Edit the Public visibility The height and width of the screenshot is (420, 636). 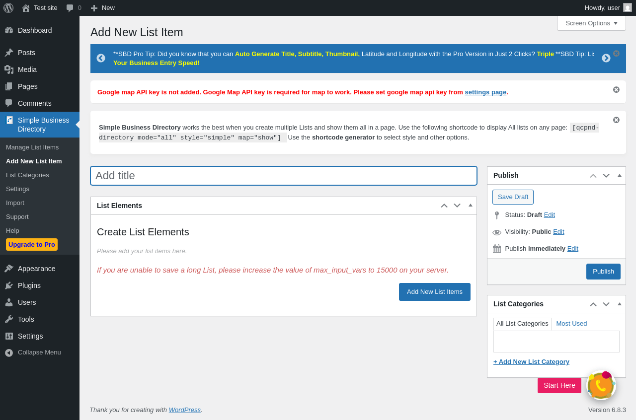[558, 232]
